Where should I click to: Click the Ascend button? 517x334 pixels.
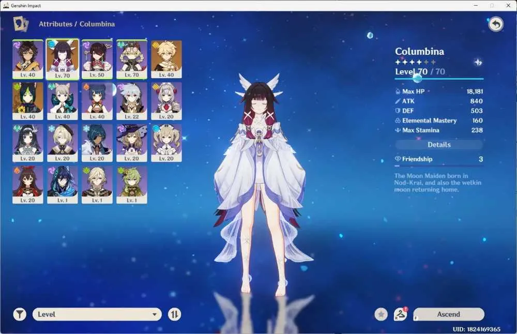click(448, 314)
